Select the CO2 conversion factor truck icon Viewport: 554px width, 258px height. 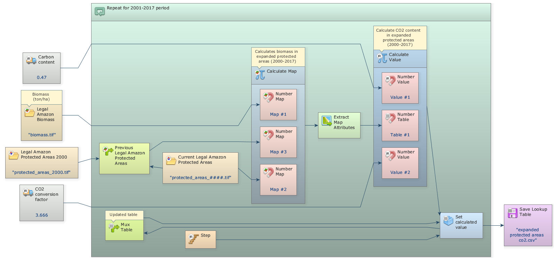coord(28,192)
